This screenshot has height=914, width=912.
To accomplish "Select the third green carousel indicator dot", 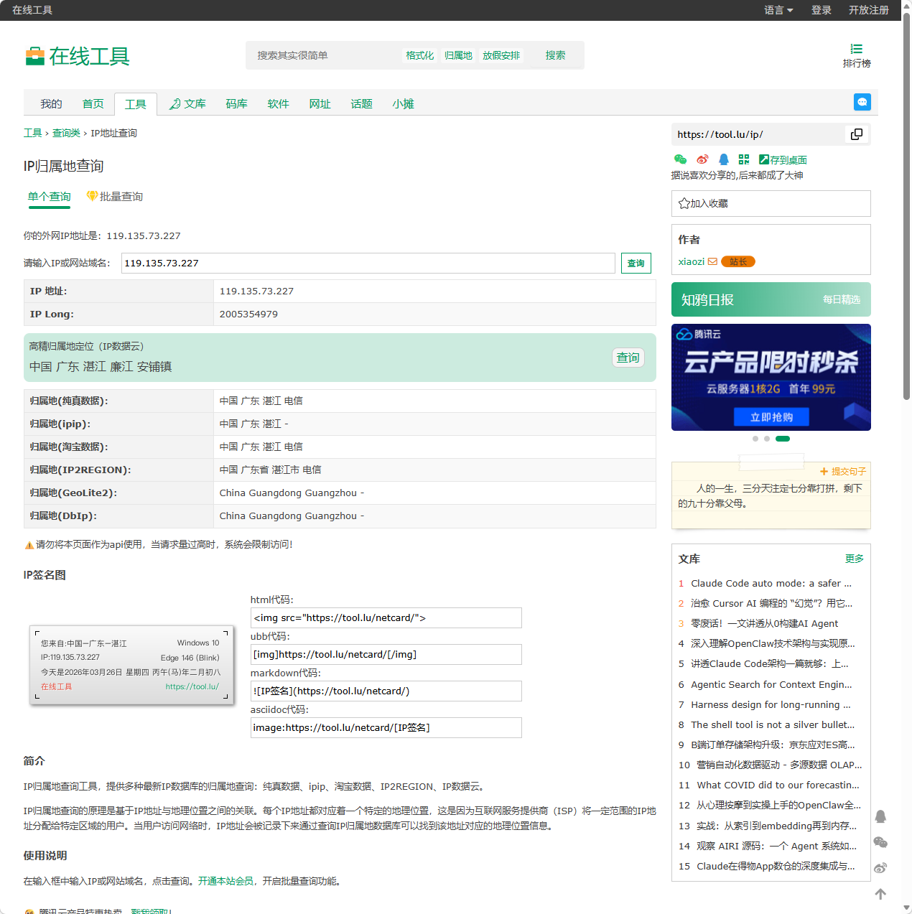I will [783, 439].
